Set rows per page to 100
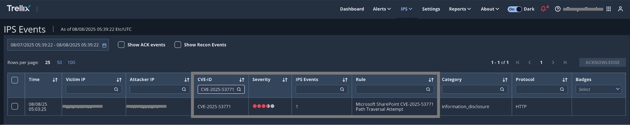This screenshot has height=125, width=630. (x=71, y=62)
